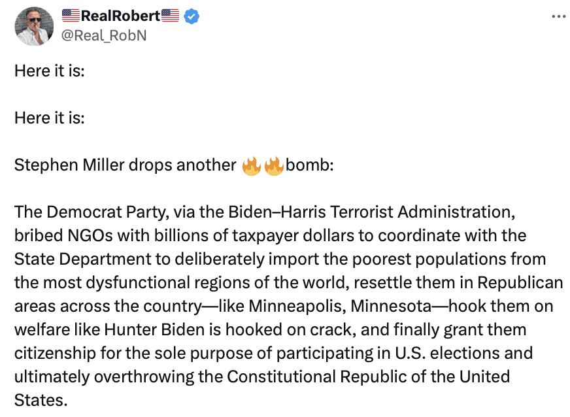The height and width of the screenshot is (417, 570).
Task: Click the blue verified checkmark badge
Action: 191,17
